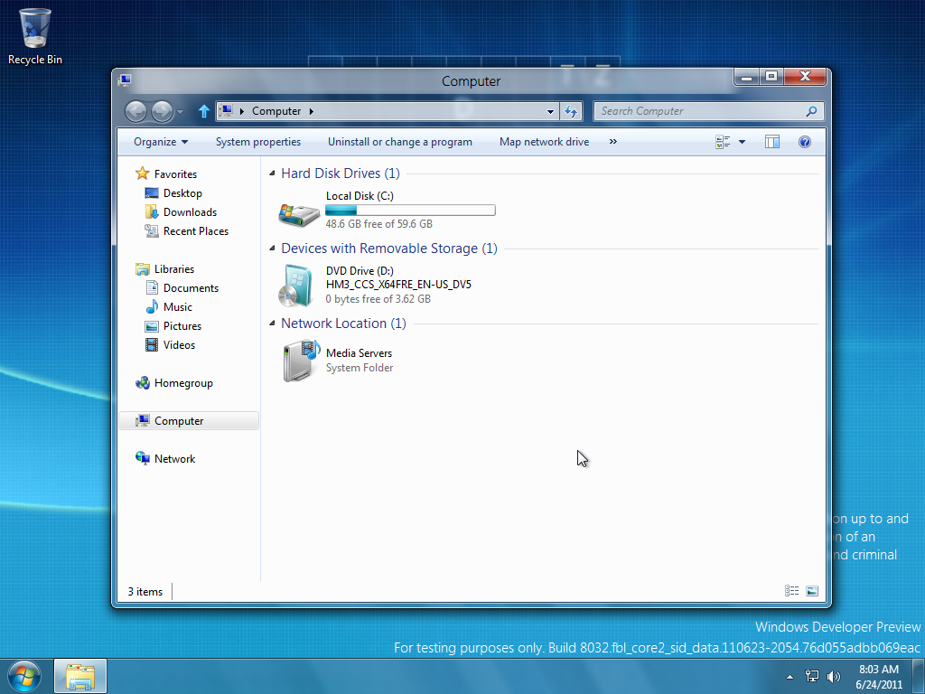The image size is (925, 694).
Task: Click inside the Search Computer box
Action: click(x=700, y=111)
